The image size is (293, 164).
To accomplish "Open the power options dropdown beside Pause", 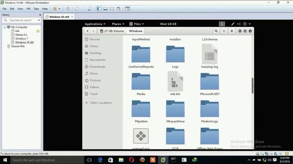I will click(x=60, y=9).
